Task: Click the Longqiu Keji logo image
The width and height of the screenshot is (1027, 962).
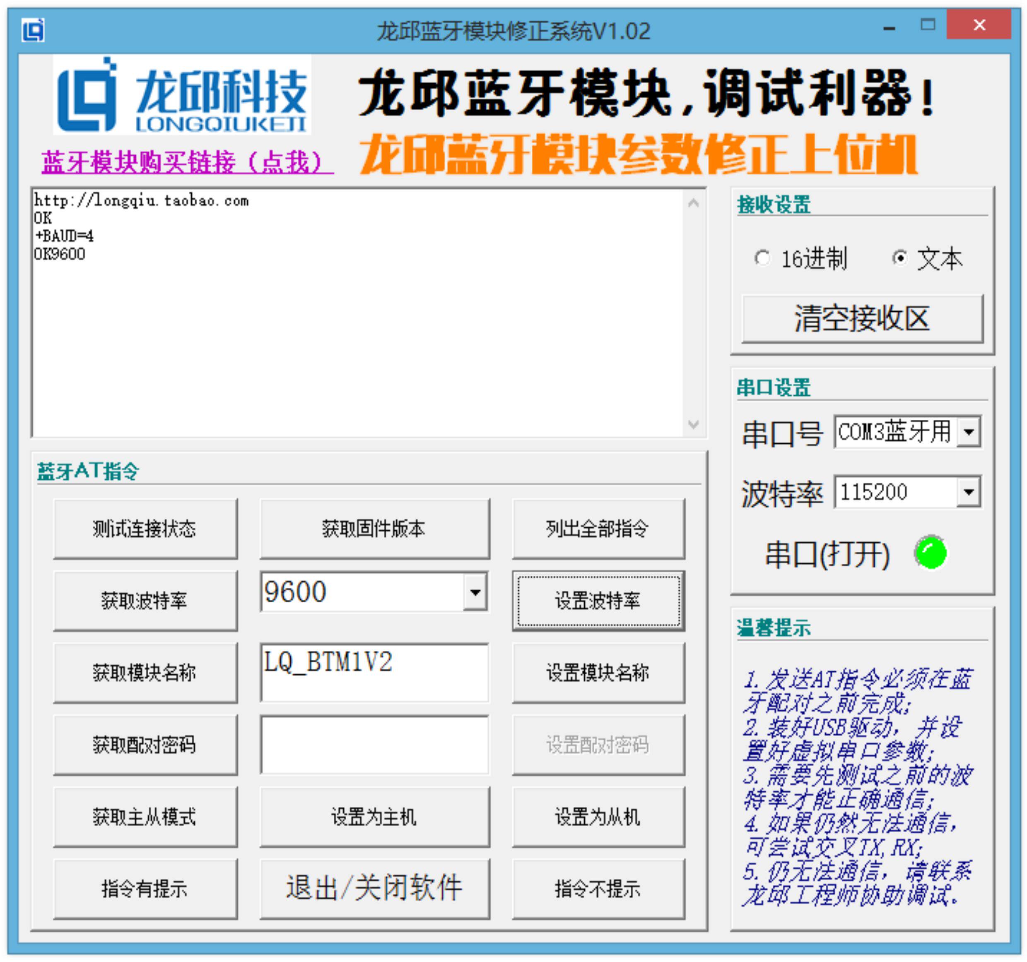Action: (x=182, y=95)
